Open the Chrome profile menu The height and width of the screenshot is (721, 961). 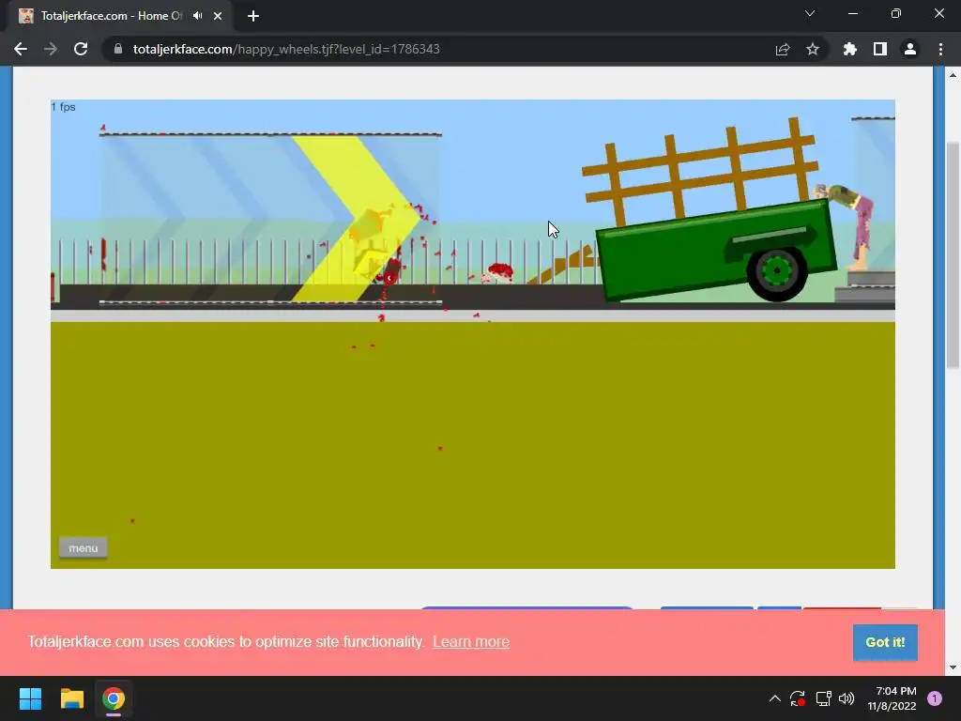point(910,49)
